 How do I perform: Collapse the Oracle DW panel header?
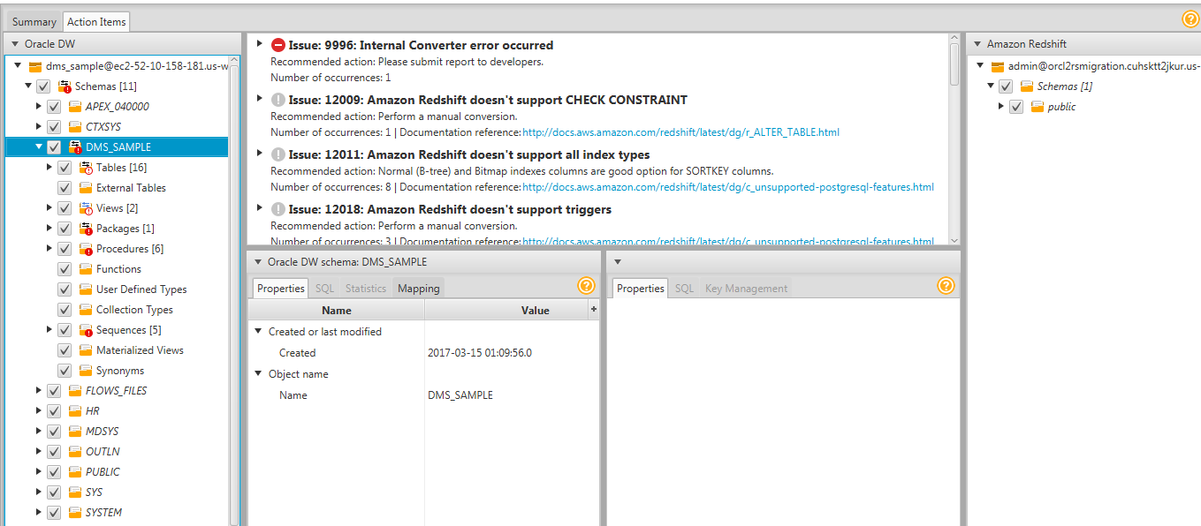pos(15,44)
